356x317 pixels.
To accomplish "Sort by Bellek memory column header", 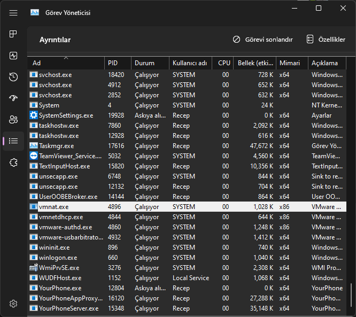I will [x=254, y=63].
